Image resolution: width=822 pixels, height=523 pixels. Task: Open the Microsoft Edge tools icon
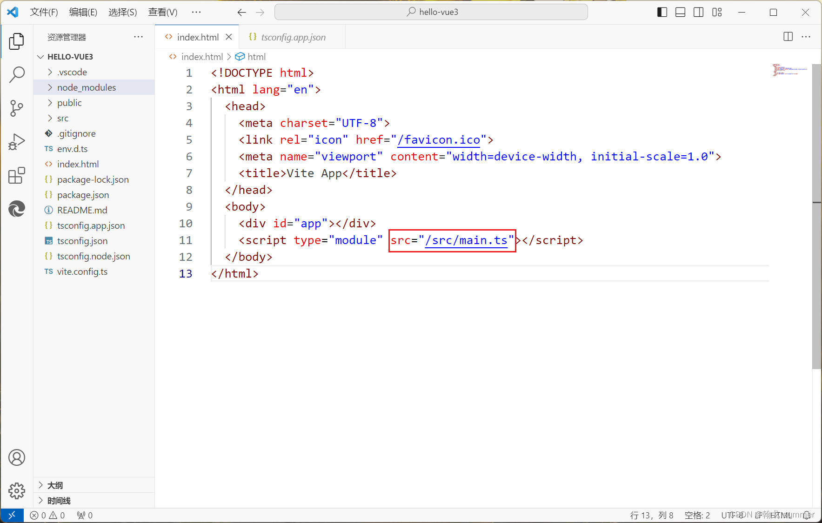(x=17, y=209)
